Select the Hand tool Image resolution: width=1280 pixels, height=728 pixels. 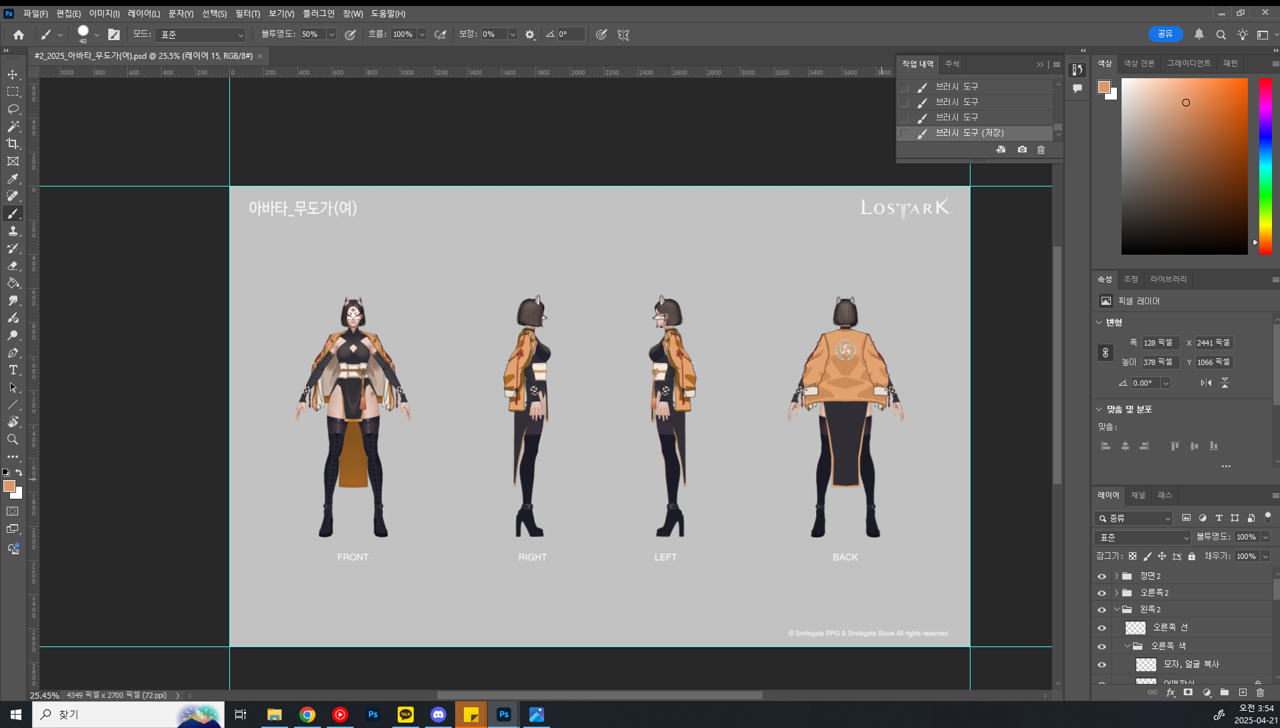click(x=13, y=422)
